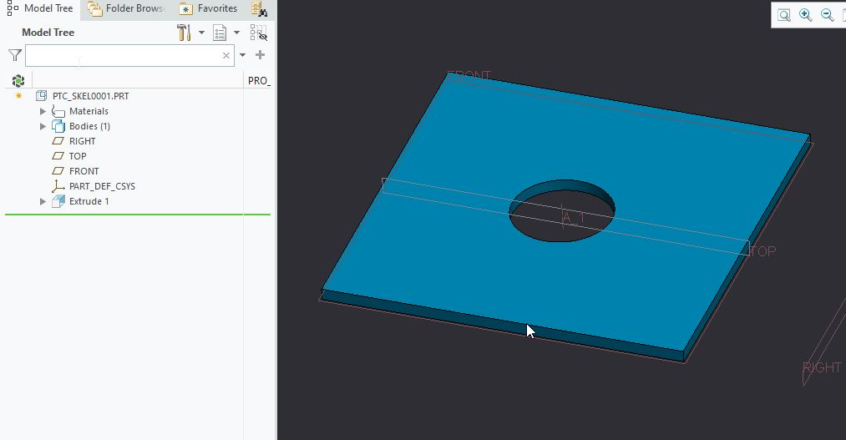
Task: Switch to the Favorites tab
Action: click(x=209, y=9)
